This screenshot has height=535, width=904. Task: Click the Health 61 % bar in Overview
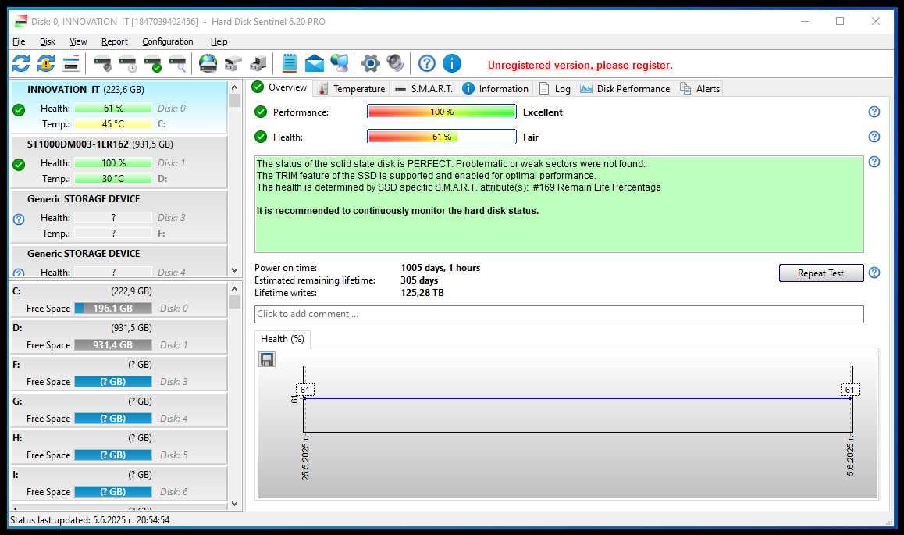pyautogui.click(x=442, y=137)
